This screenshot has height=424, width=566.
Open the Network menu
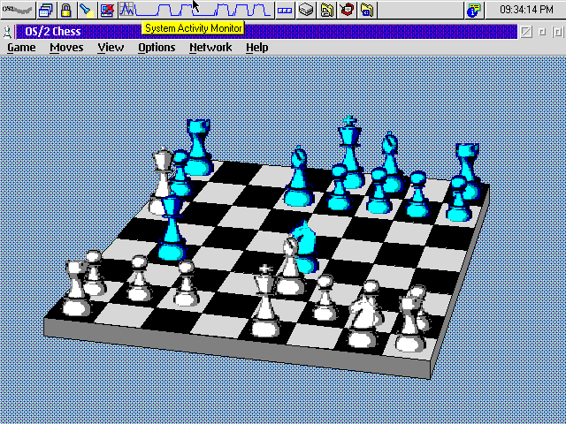click(210, 48)
